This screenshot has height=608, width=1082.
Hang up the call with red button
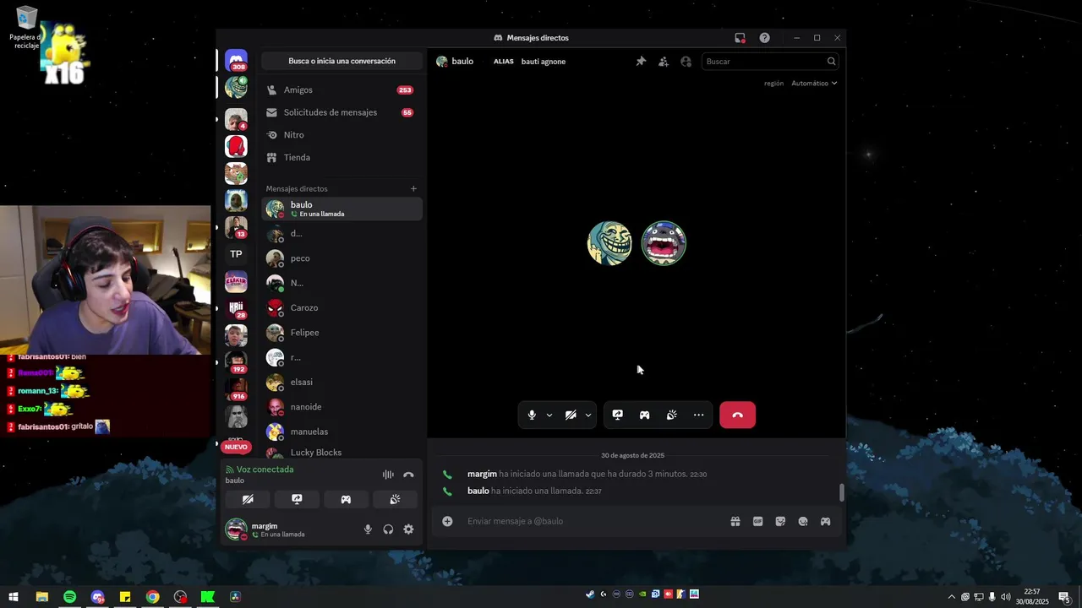tap(737, 415)
